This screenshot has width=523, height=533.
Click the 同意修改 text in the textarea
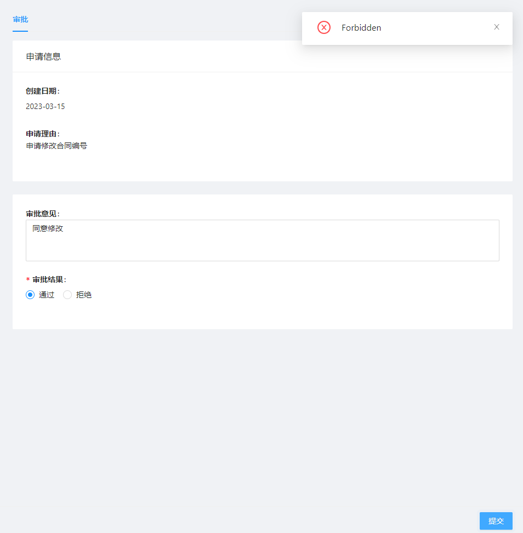tap(46, 228)
